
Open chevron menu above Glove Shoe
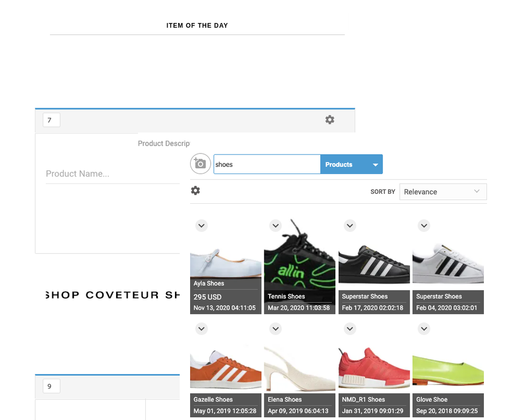[x=424, y=329]
